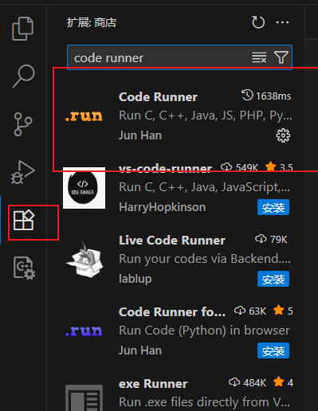Click Code Runner description text
The height and width of the screenshot is (411, 318).
(206, 115)
